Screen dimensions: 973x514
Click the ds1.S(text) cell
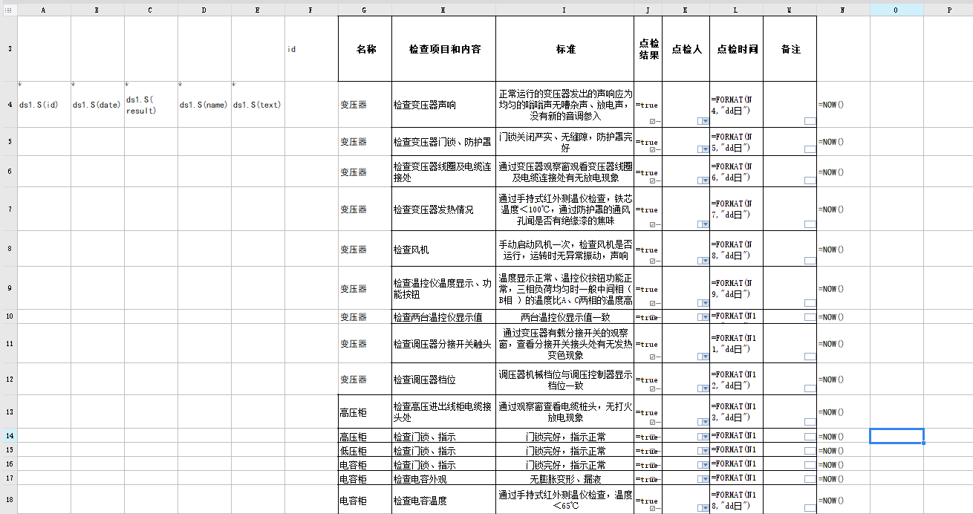pos(258,105)
